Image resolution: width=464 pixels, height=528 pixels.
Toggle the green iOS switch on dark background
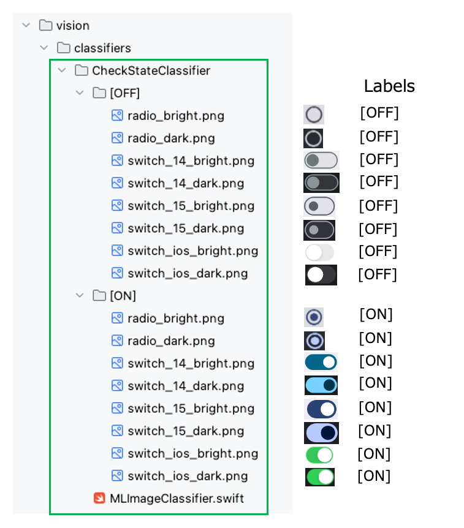click(x=320, y=477)
